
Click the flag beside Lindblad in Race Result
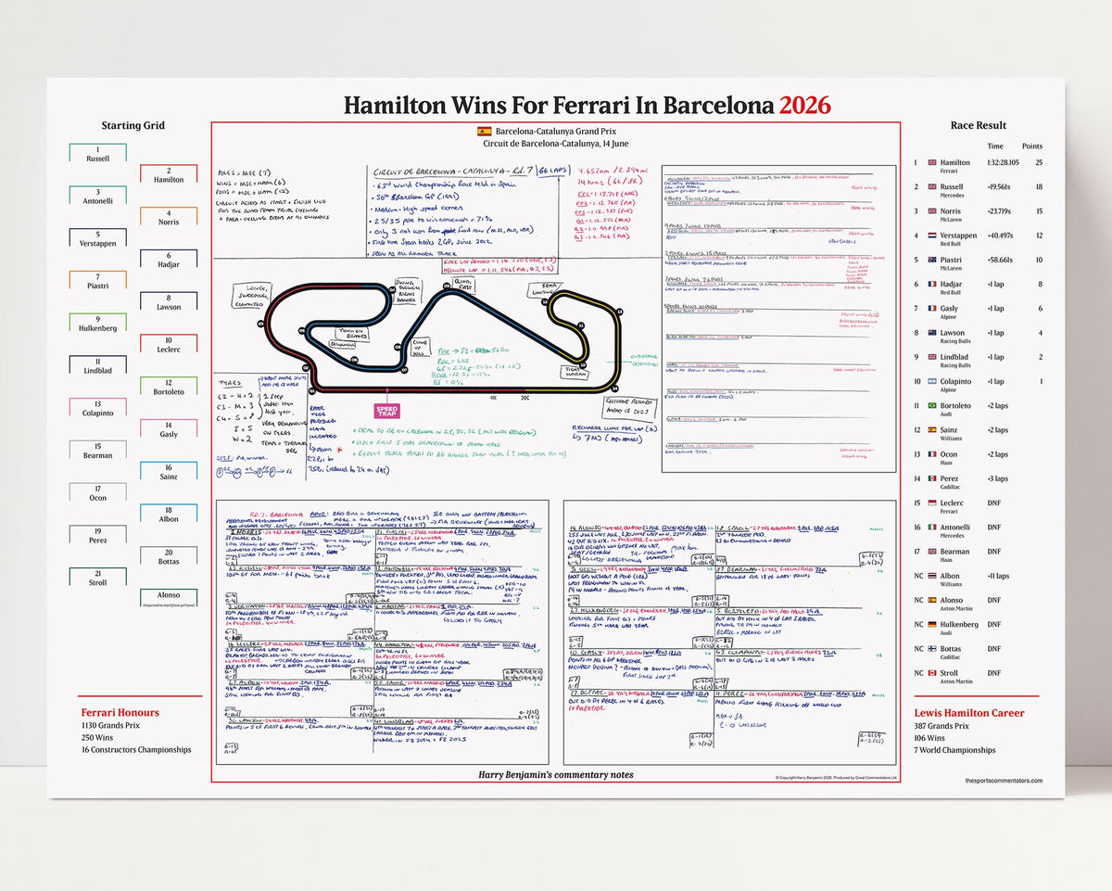point(933,357)
